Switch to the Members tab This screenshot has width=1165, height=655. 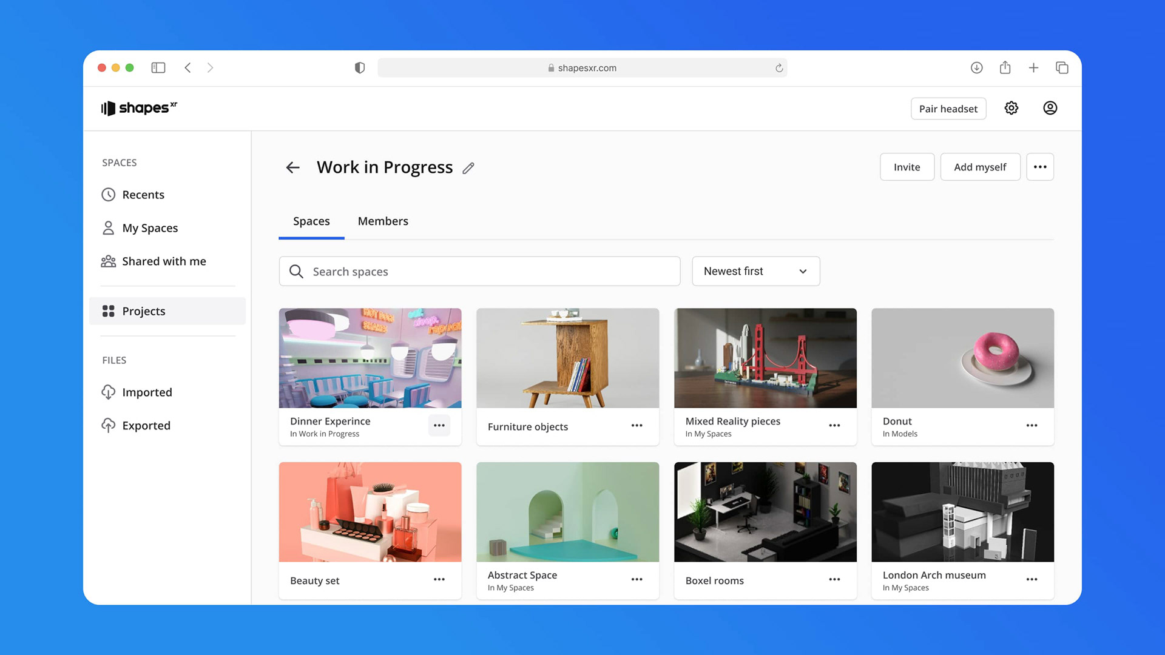click(383, 221)
